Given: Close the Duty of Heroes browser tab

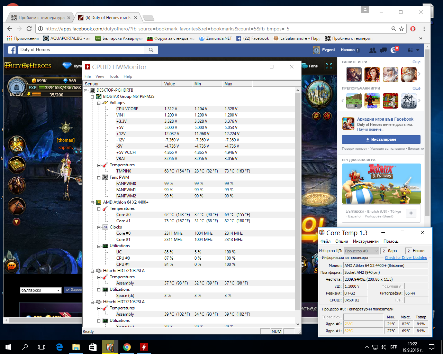Looking at the screenshot, I should click(x=136, y=18).
